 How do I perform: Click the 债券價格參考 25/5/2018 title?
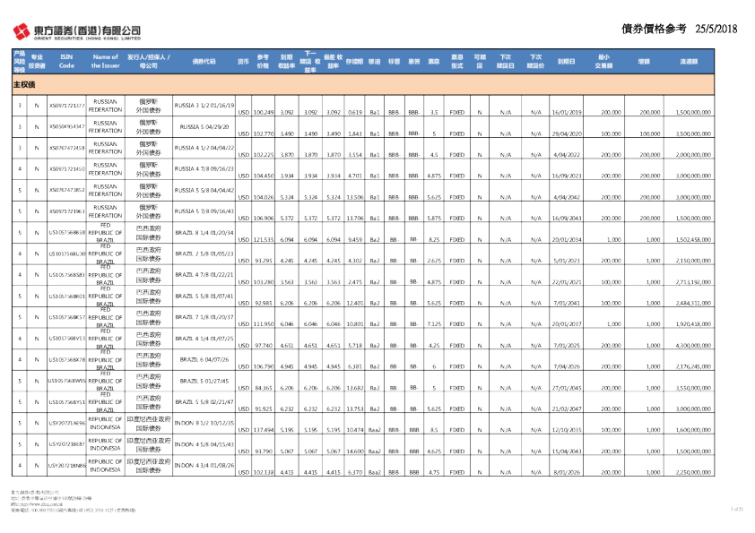click(x=678, y=29)
